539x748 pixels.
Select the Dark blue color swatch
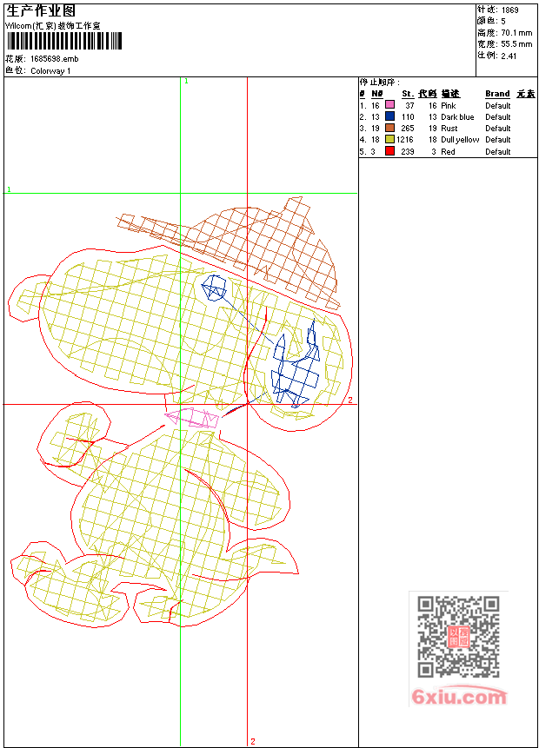[x=390, y=116]
